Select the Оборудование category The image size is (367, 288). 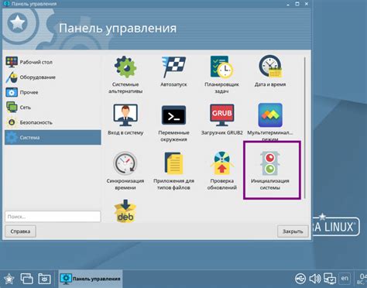click(53, 77)
